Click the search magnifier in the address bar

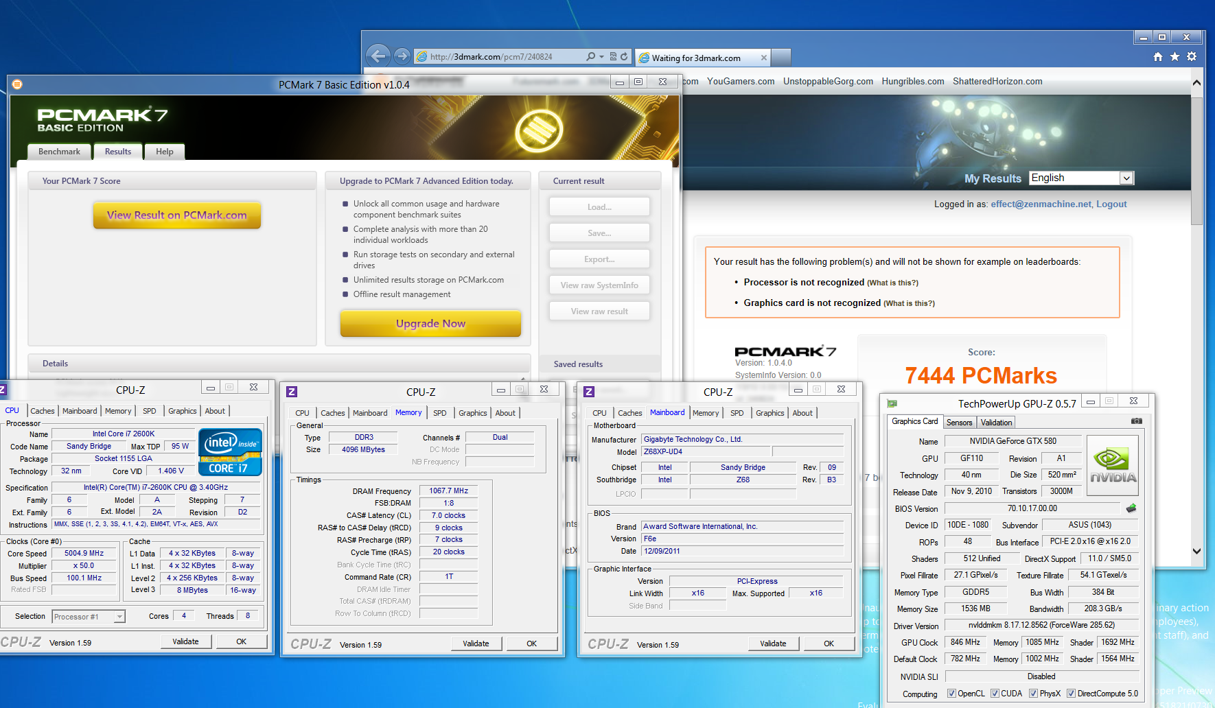coord(591,57)
